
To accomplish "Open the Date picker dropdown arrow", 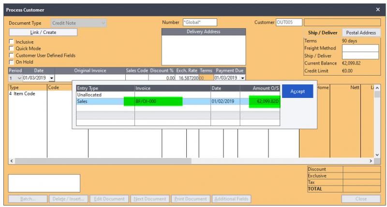I will (x=52, y=78).
